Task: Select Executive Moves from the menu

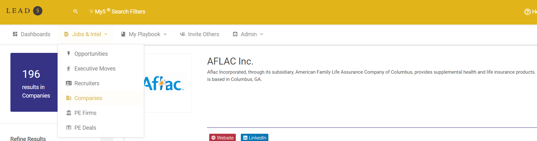Action: [95, 69]
